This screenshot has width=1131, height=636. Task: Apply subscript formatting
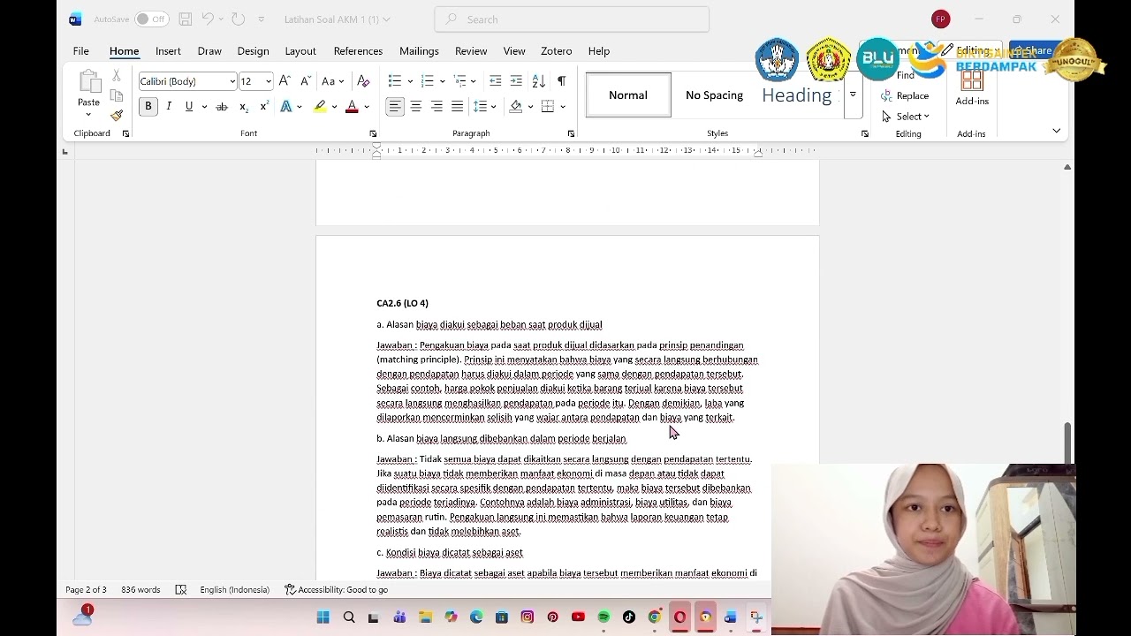[x=244, y=107]
